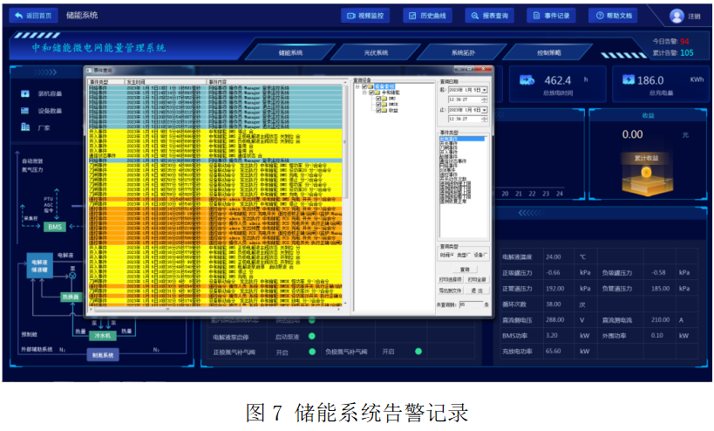This screenshot has width=714, height=431.
Task: Open 事件记录 event records
Action: coord(552,16)
